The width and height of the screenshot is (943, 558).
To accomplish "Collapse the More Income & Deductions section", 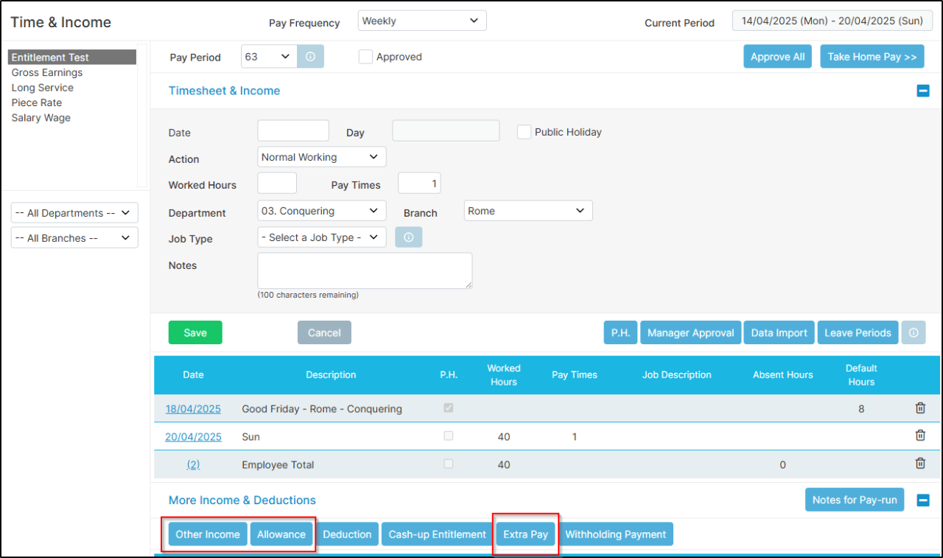I will pos(922,500).
